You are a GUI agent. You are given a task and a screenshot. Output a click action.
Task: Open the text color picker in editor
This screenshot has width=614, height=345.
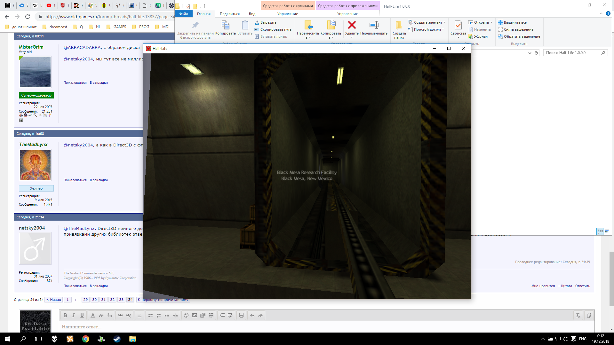93,315
